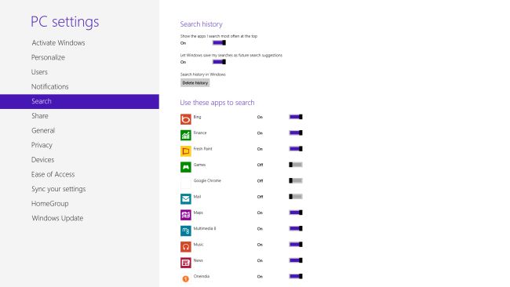This screenshot has height=287, width=510.
Task: Click the Fresh Paint app icon
Action: point(186,151)
